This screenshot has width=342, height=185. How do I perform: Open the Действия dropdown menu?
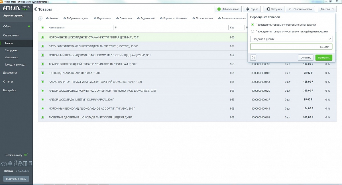(327, 9)
